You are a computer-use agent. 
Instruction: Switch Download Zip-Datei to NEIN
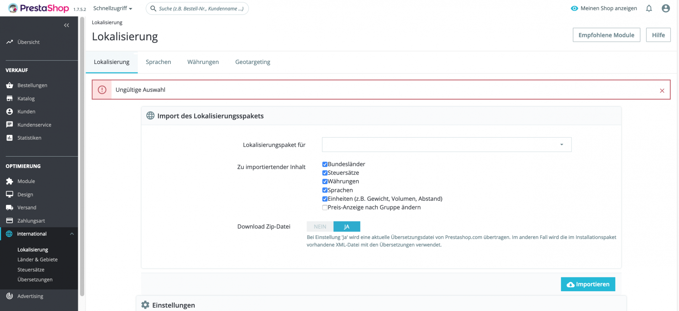[x=320, y=227]
